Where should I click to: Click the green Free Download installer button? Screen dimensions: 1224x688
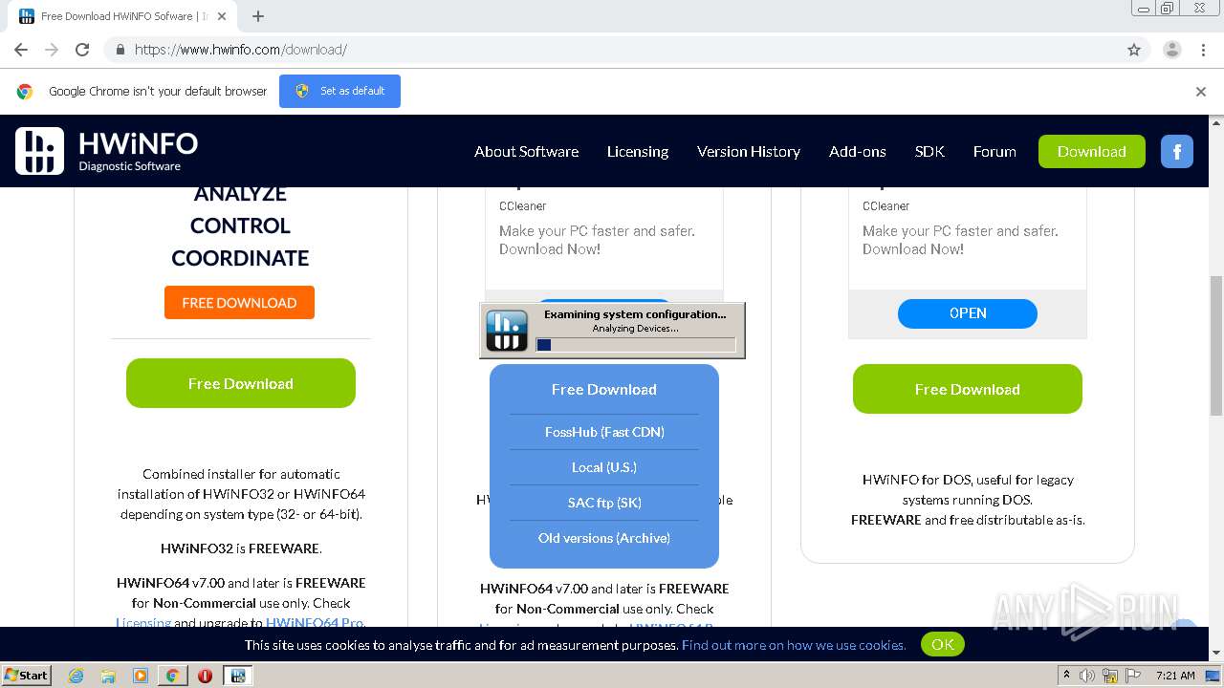pos(241,383)
